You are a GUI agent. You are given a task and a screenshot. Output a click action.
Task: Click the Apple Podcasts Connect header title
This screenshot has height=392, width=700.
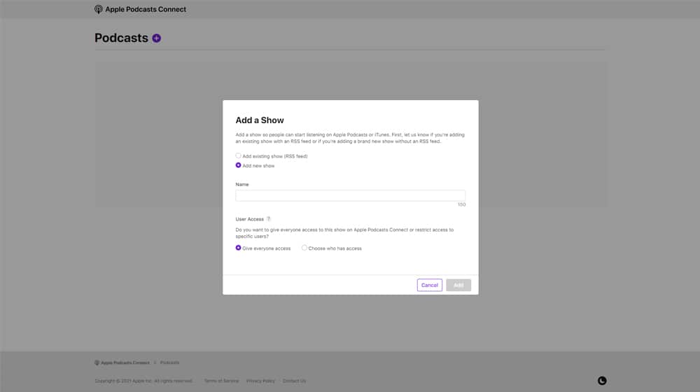(x=146, y=9)
